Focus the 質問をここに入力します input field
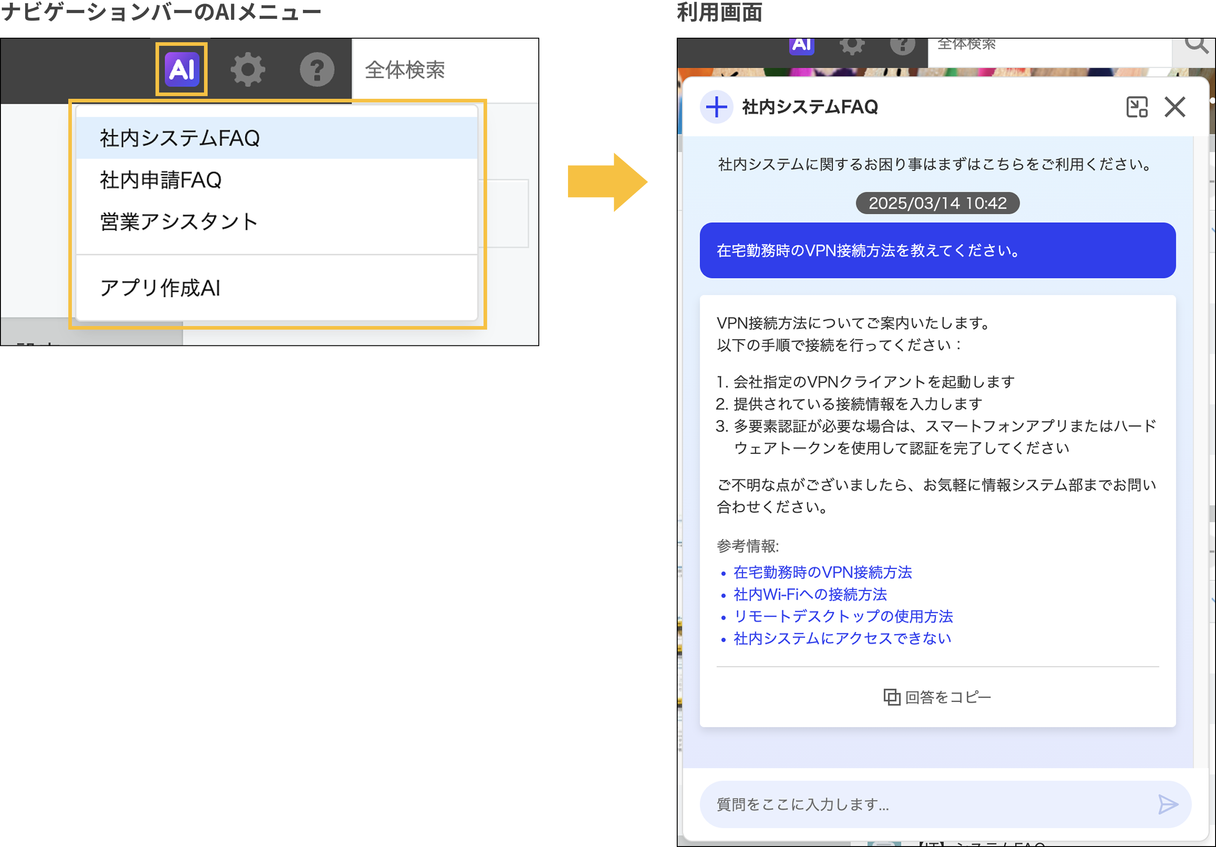 coord(922,804)
